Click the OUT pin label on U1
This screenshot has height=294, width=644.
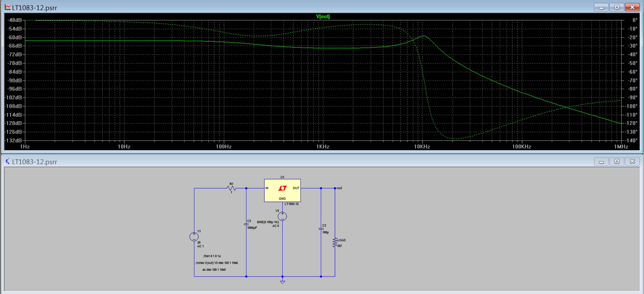coord(296,188)
